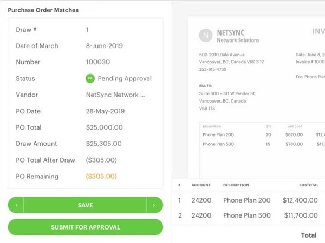Click account 24200 in second line
Viewport: 325px width, 243px height.
(x=201, y=216)
